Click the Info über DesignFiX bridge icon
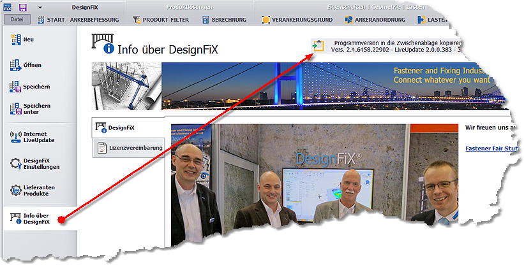 [16, 218]
